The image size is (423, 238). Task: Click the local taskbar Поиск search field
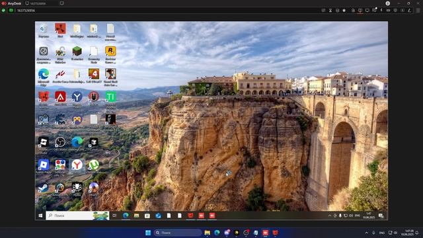pos(178,233)
